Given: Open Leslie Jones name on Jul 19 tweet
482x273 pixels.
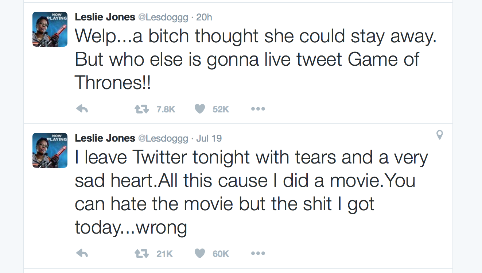Looking at the screenshot, I should tap(105, 138).
